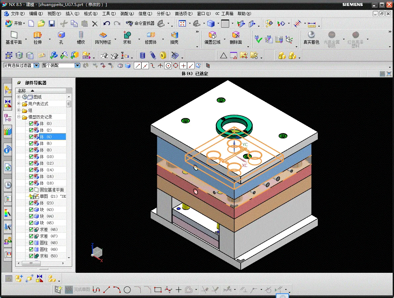Toggle checkbox for 求差 (46) feature
Viewport: 394px width, 298px height.
point(31,229)
